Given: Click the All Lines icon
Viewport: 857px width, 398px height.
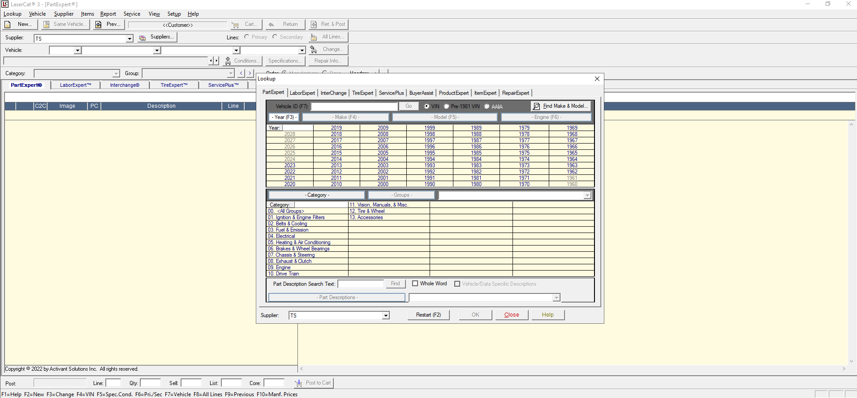Looking at the screenshot, I should click(x=314, y=37).
